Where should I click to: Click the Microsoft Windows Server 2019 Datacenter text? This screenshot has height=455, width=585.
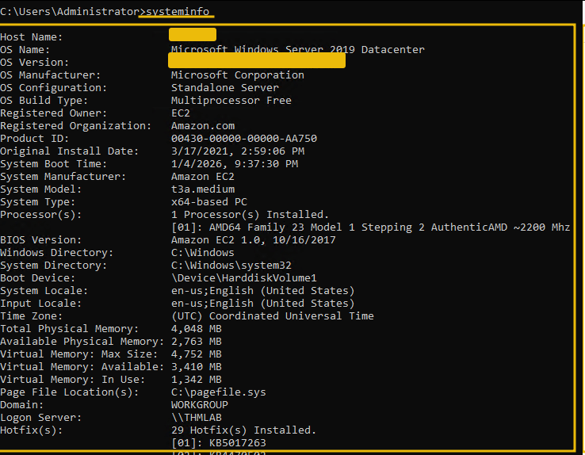click(x=297, y=49)
